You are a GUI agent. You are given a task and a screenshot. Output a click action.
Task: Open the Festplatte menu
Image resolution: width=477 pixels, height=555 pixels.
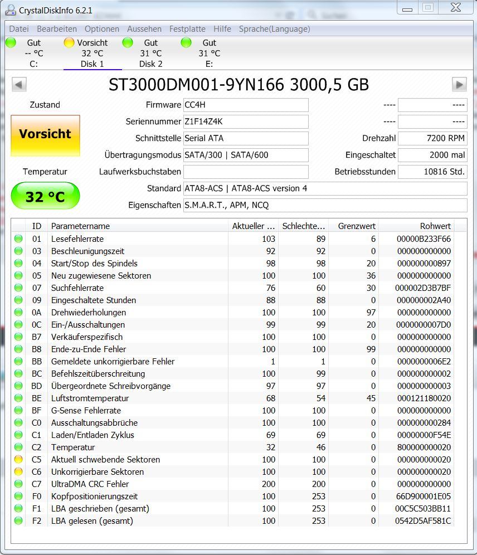pyautogui.click(x=187, y=29)
